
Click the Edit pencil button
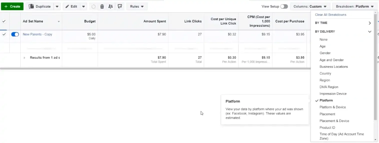click(72, 6)
